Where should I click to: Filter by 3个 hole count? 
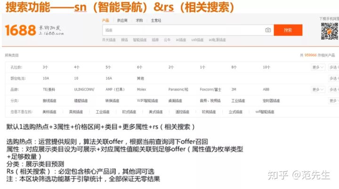45,67
